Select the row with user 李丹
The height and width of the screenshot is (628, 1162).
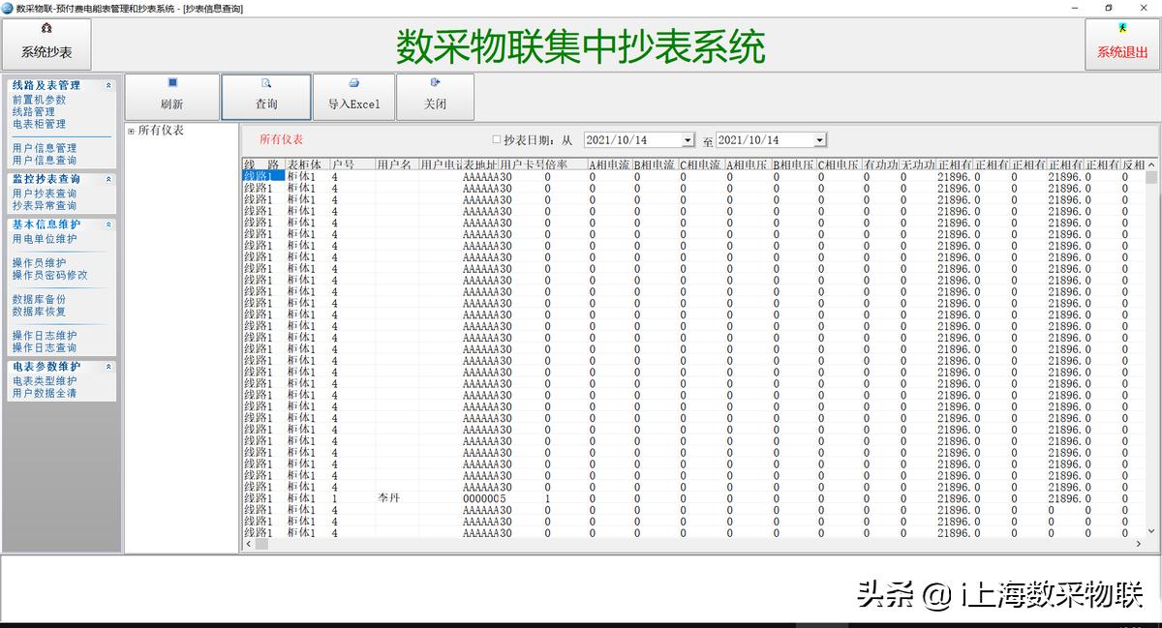click(x=388, y=498)
